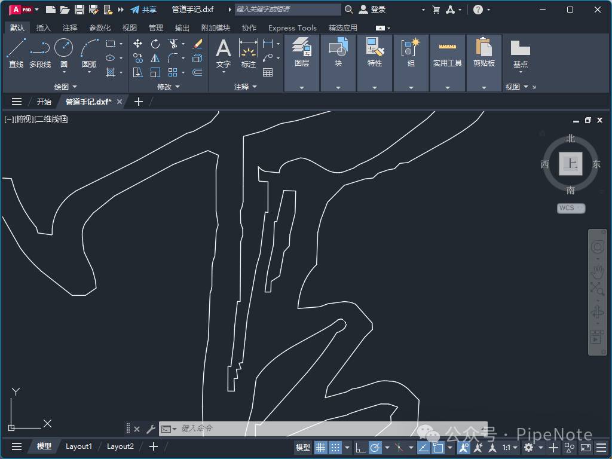Toggle annotation auto-scale in status bar
The image size is (612, 459).
(478, 447)
